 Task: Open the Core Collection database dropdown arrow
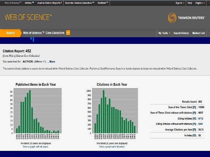(68, 33)
